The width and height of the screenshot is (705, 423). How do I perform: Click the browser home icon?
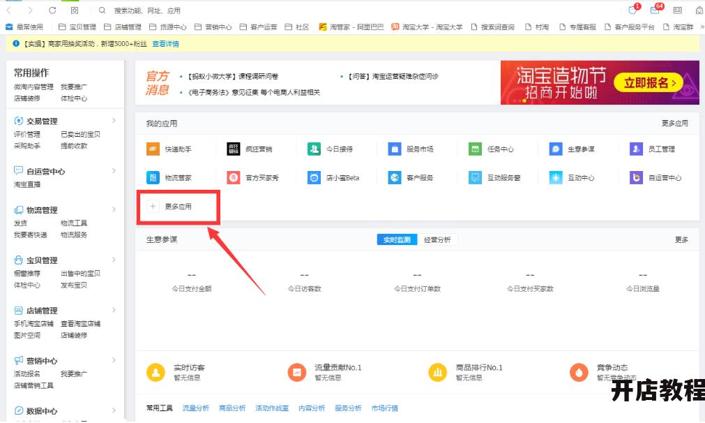75,10
